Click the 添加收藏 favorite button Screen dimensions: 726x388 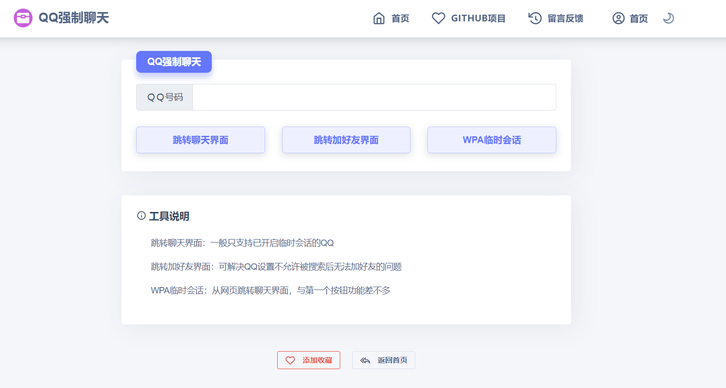pos(309,360)
